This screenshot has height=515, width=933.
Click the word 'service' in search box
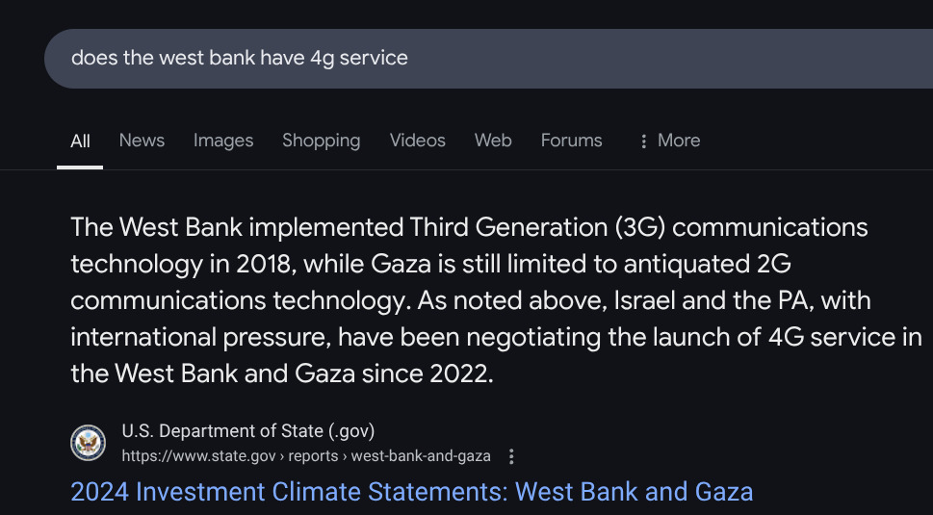[374, 58]
